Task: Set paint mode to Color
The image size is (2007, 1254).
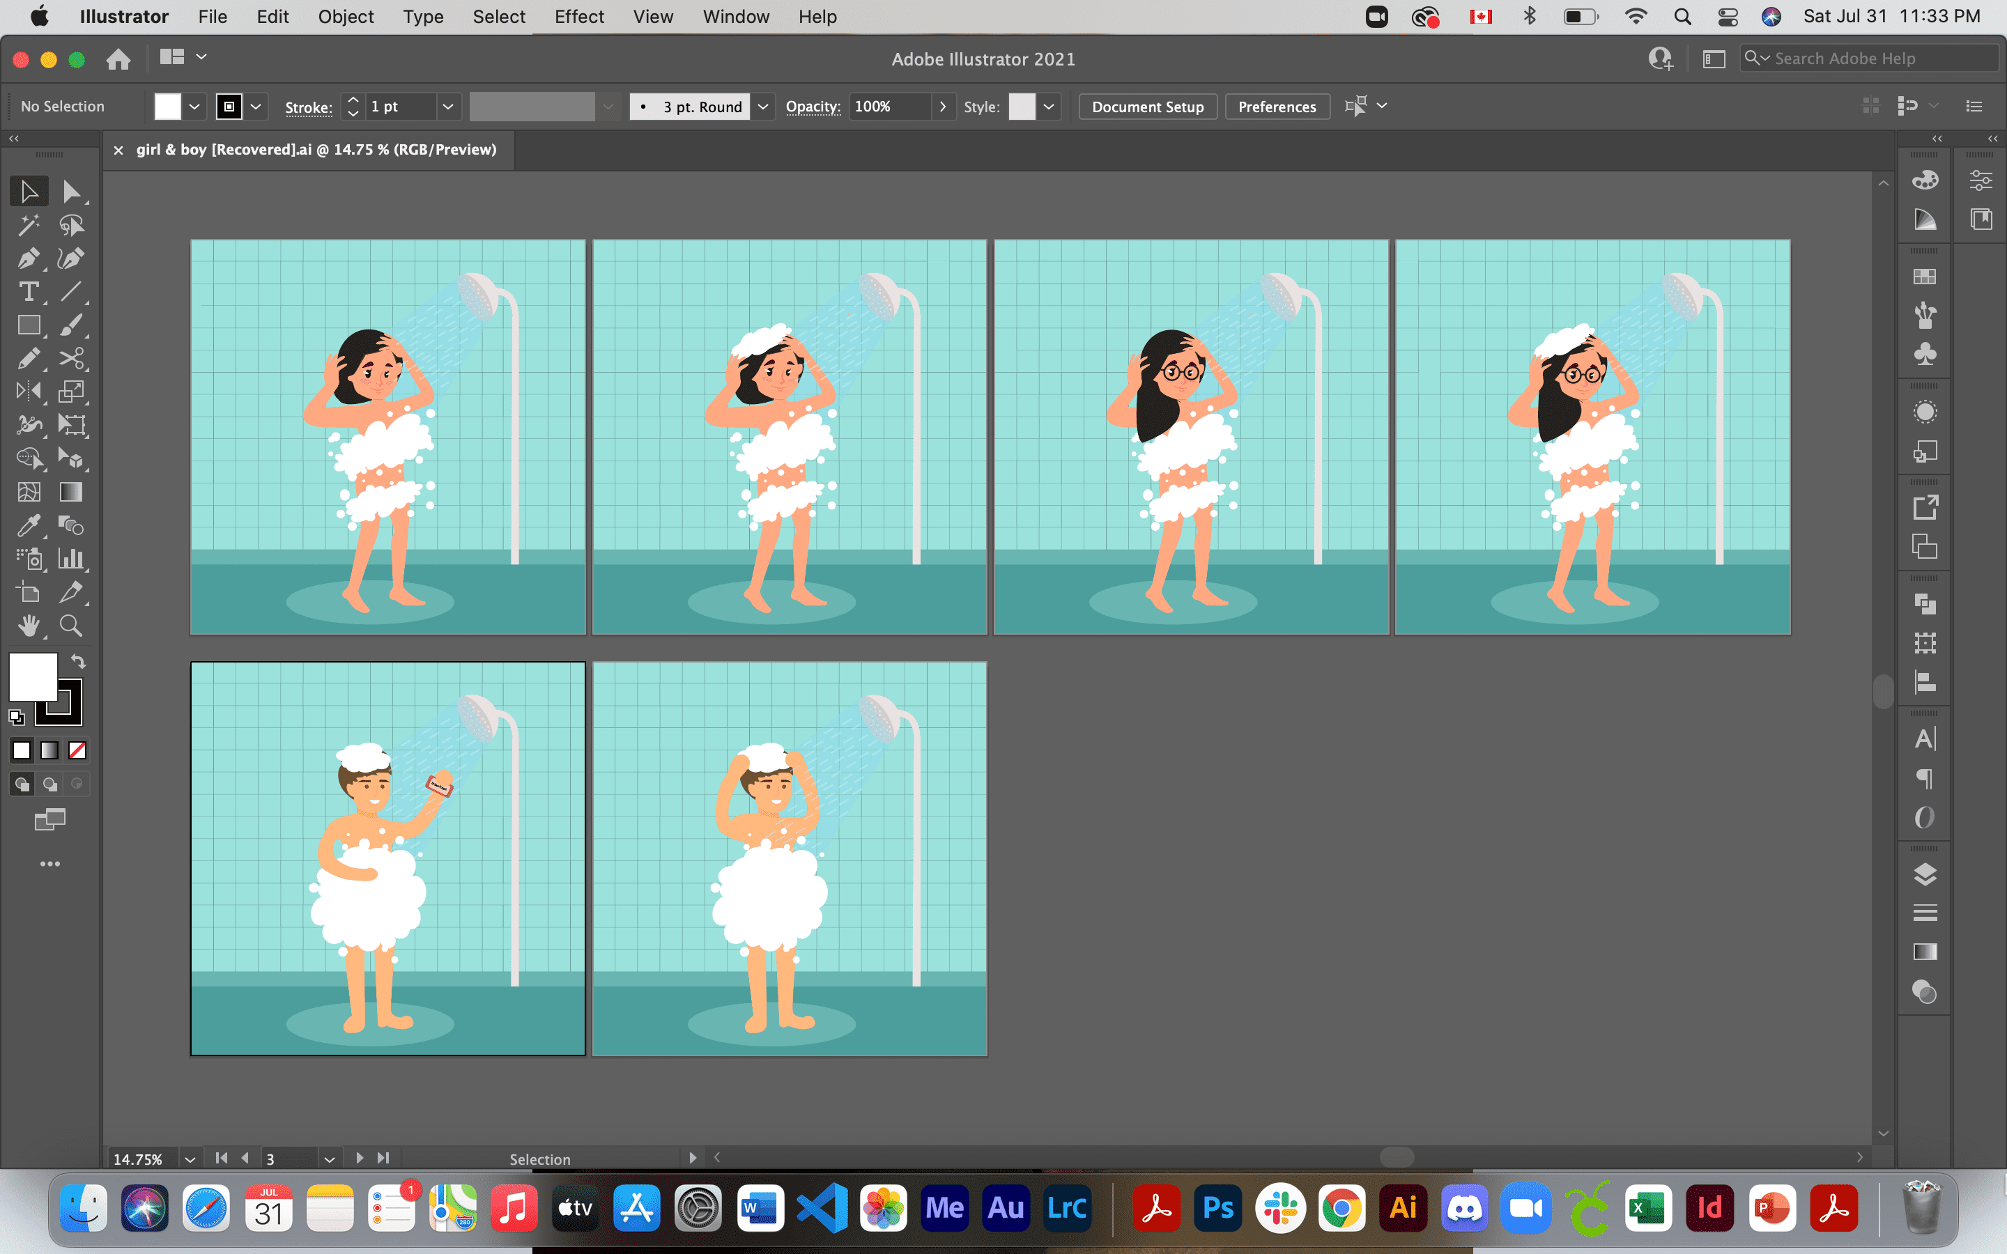Action: pos(22,750)
